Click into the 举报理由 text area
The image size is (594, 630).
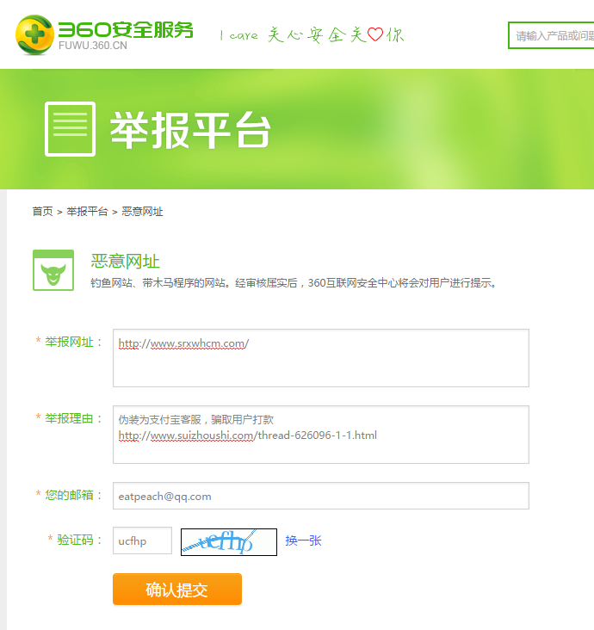[x=321, y=435]
